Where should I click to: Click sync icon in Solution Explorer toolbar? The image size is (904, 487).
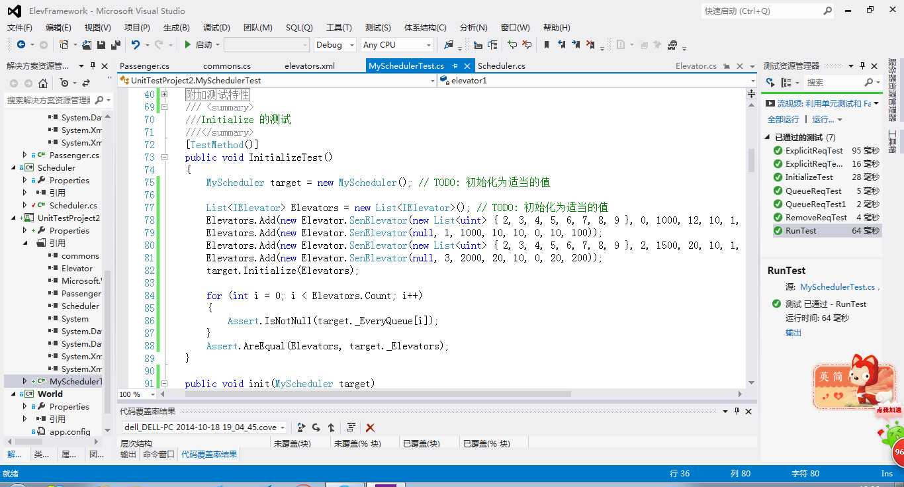pos(86,83)
